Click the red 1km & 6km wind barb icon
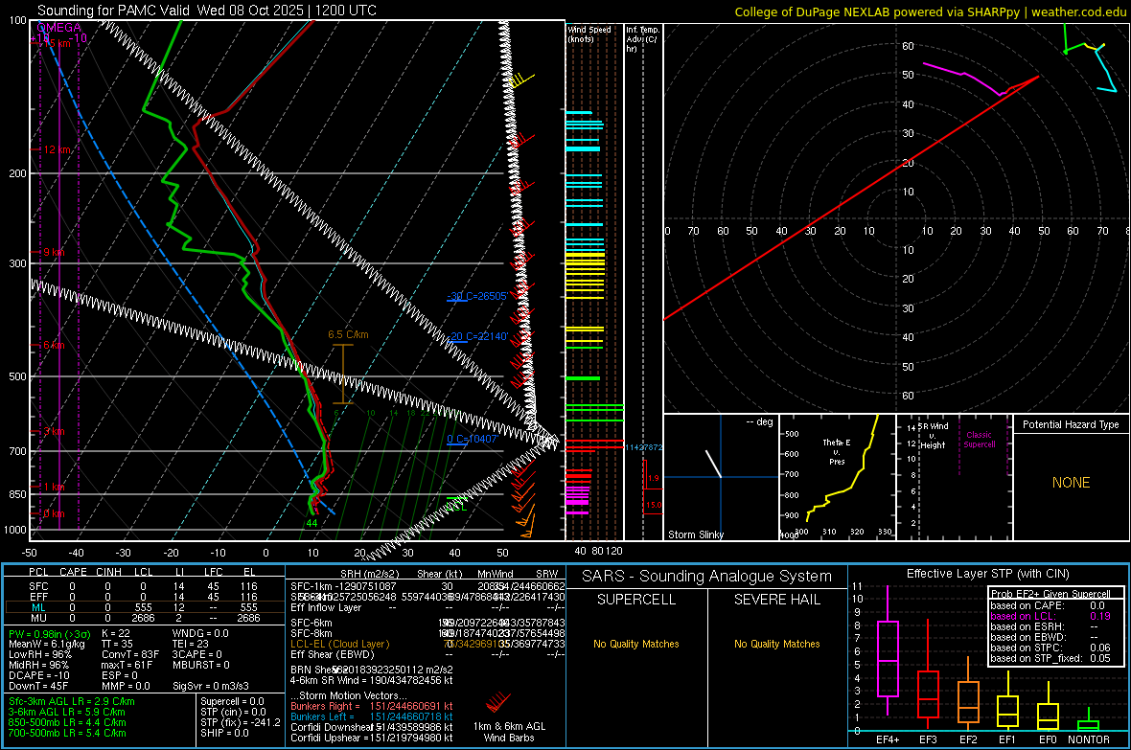 (x=497, y=702)
